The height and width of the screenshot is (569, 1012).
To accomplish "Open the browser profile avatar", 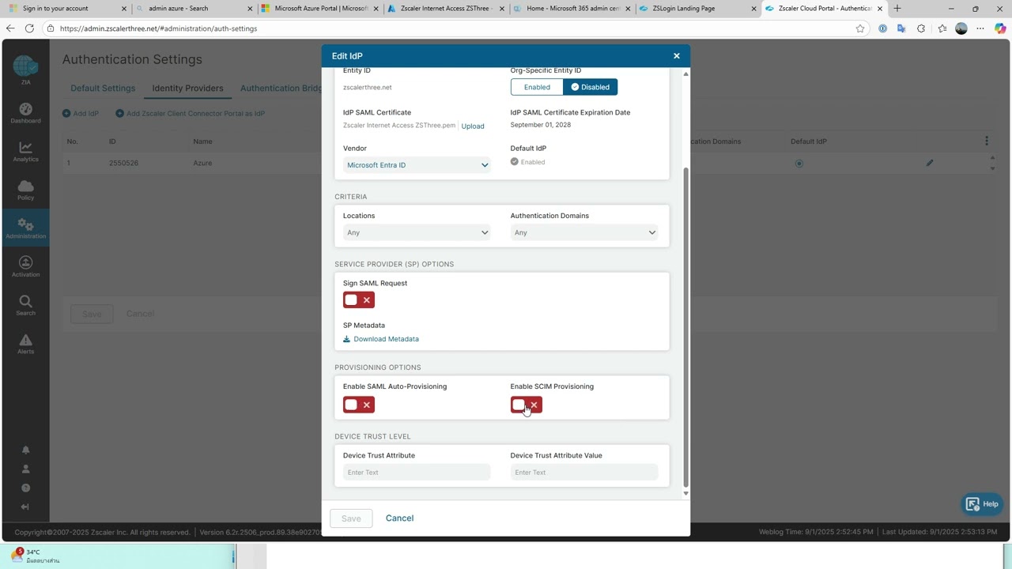I will point(961,28).
